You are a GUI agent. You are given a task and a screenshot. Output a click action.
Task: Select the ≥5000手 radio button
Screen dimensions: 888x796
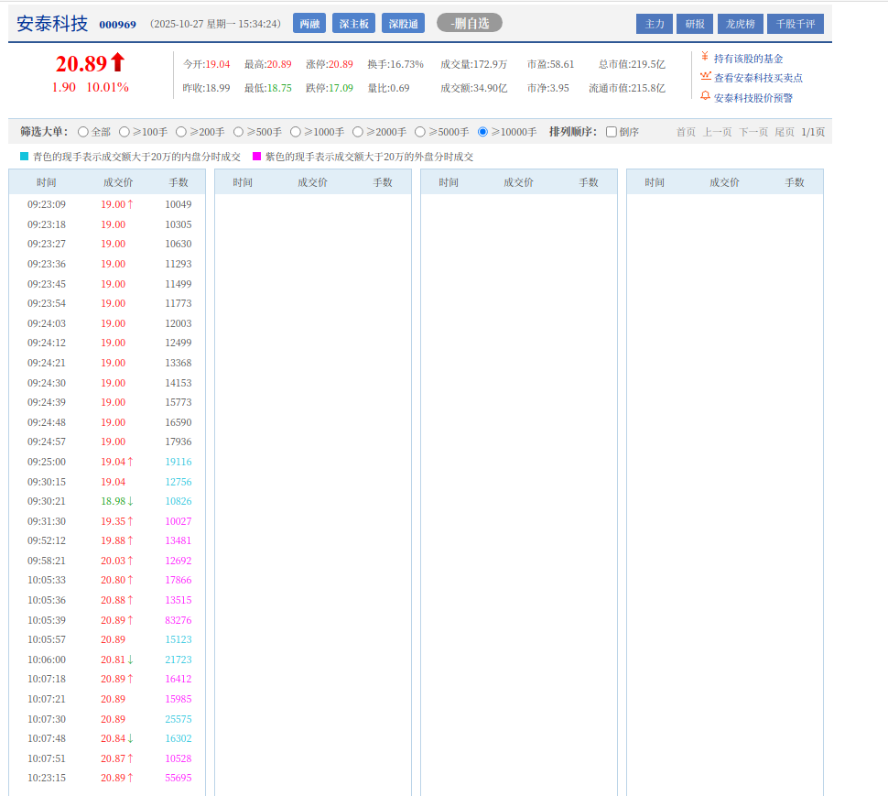[x=420, y=132]
